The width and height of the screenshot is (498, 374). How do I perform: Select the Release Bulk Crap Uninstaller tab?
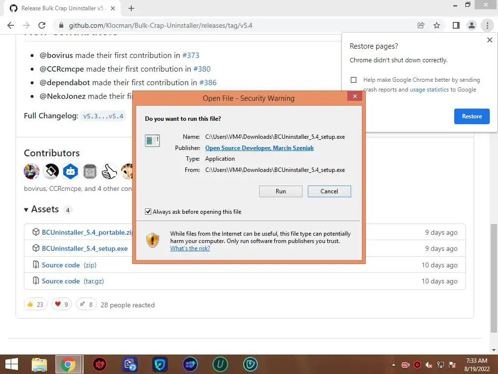(x=62, y=8)
